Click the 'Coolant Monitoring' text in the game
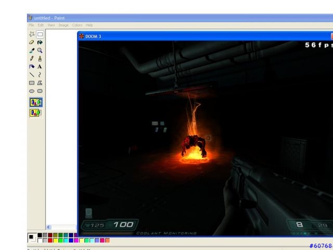This screenshot has height=250, width=333. point(166,233)
